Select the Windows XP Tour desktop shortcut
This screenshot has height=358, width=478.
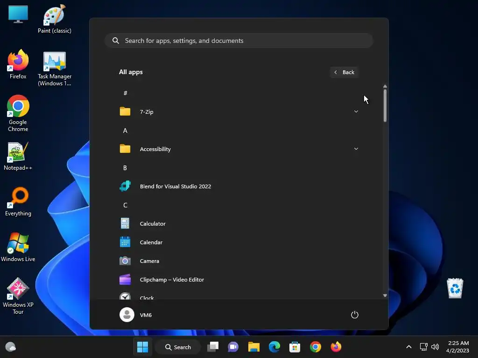(x=18, y=296)
